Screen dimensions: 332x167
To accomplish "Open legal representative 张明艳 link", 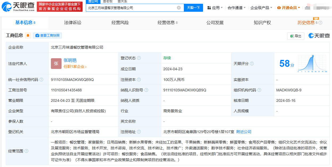I will click(70, 60).
